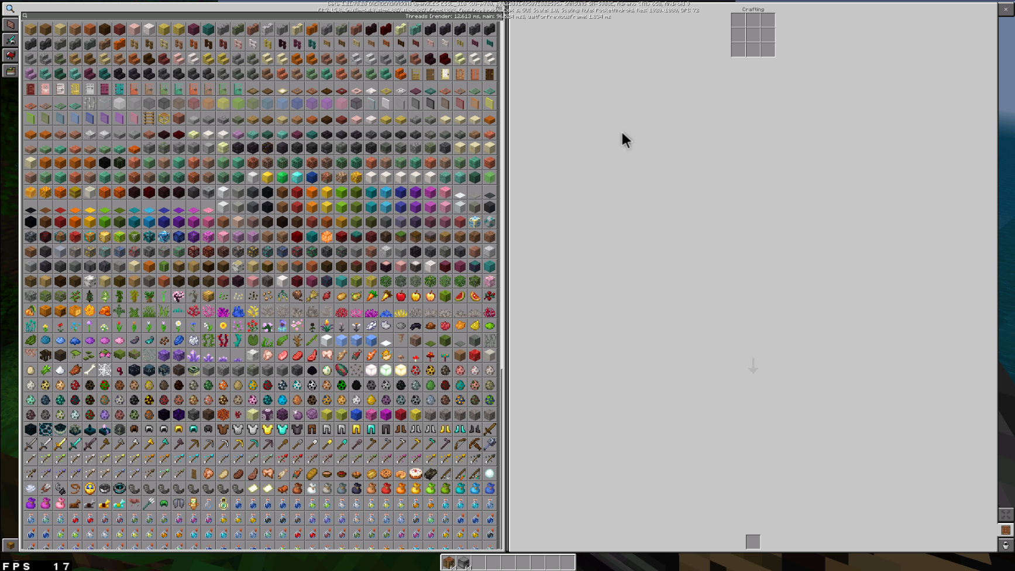Click the center crafting grid slot
Screen dimensions: 1015x571
click(753, 35)
